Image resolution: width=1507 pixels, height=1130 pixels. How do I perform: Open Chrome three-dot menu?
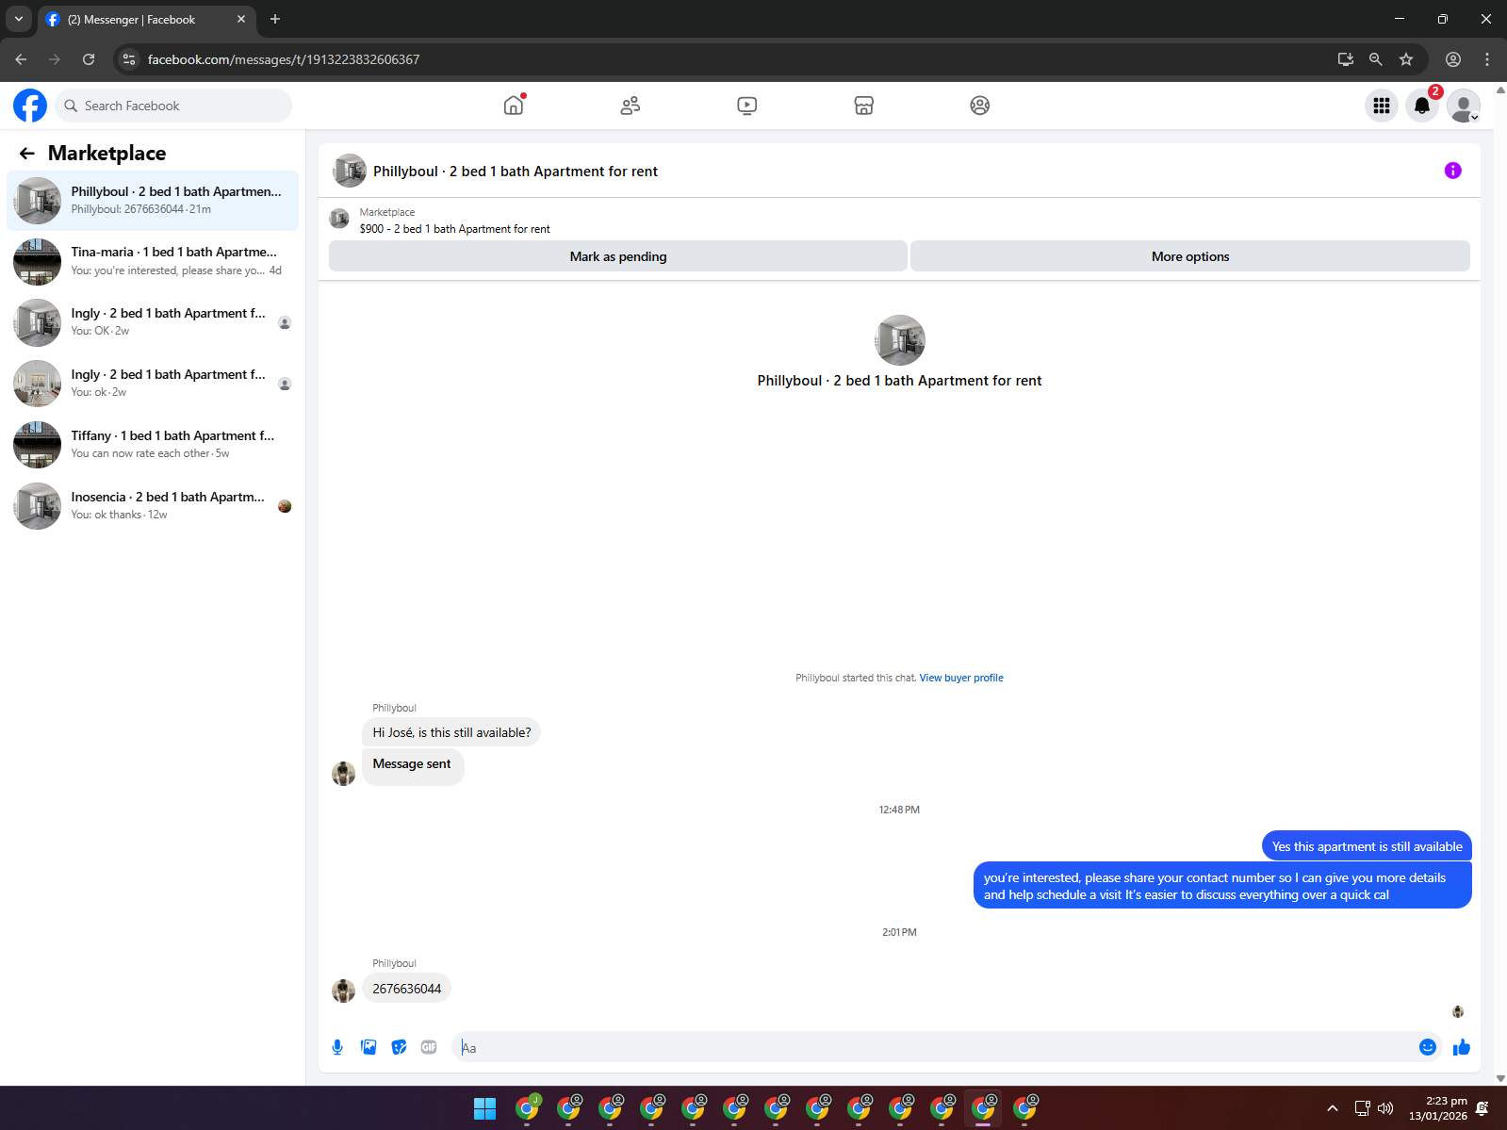1487,59
